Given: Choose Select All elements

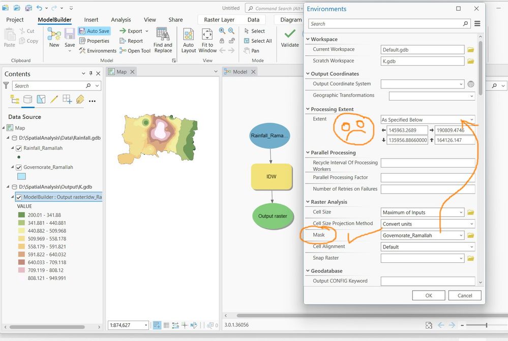Looking at the screenshot, I should 258,41.
